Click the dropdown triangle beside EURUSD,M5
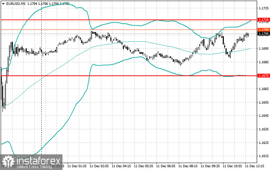Screen dimensions: 271x170 coord(3,3)
